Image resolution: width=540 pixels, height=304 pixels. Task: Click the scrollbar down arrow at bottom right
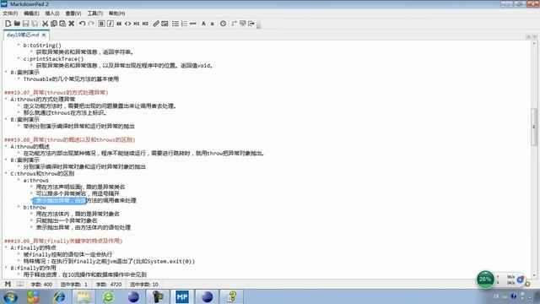pyautogui.click(x=534, y=276)
